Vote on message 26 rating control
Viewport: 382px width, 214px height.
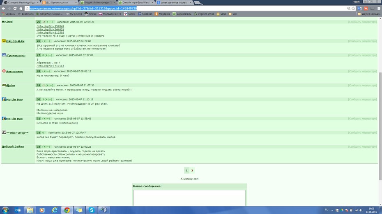(x=46, y=41)
